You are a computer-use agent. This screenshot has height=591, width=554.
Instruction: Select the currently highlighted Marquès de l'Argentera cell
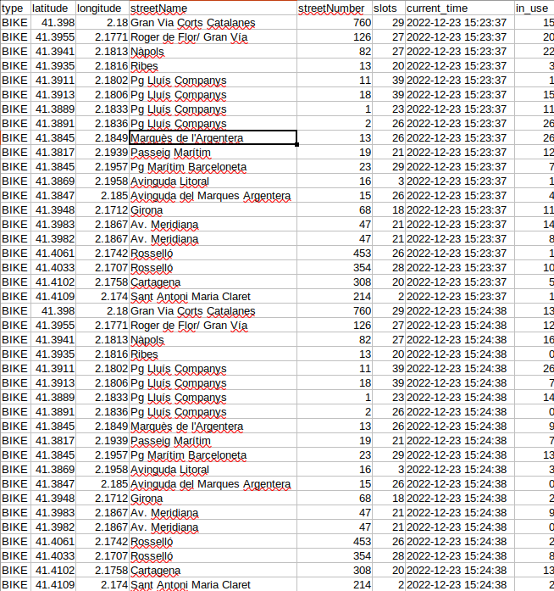pos(212,138)
